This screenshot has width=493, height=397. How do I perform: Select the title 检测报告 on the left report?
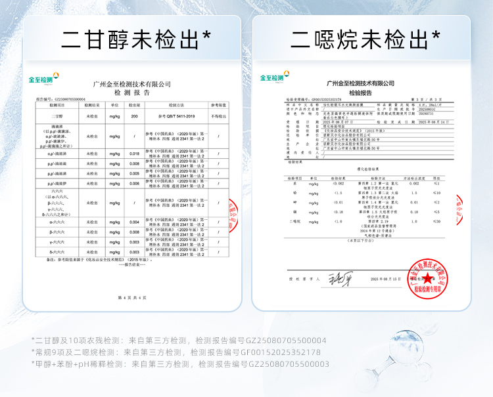(x=132, y=93)
